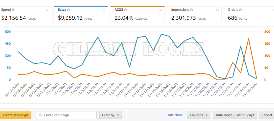Screen dimensions: 274x121
Task: Dismiss the ACOS metric card
Action: [x=161, y=10]
